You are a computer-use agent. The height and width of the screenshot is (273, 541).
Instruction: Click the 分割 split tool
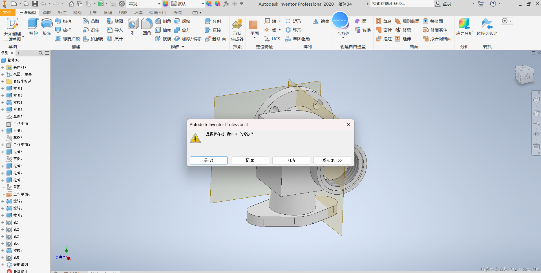(x=213, y=21)
